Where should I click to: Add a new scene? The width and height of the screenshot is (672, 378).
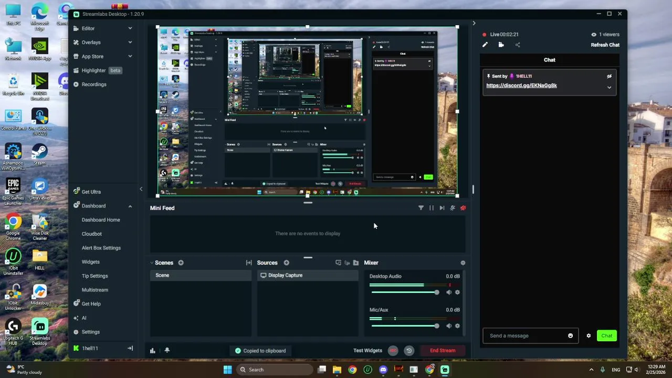pyautogui.click(x=181, y=262)
